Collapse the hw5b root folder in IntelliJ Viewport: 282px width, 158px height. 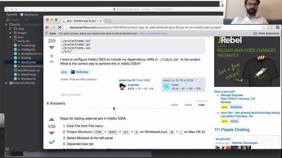pos(6,25)
